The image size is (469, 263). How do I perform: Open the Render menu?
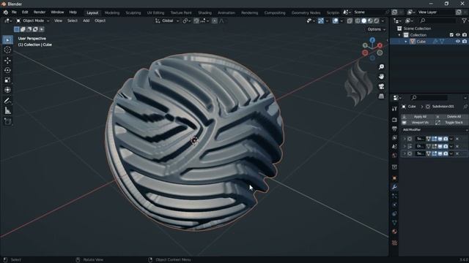[39, 12]
